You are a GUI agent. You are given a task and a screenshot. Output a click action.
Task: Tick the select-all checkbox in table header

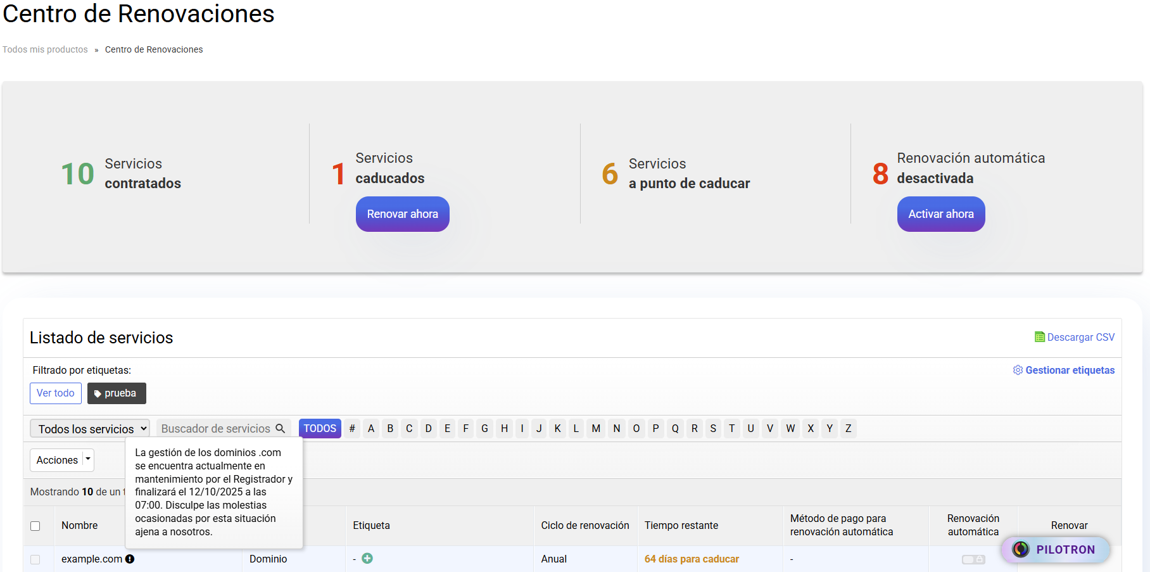35,526
